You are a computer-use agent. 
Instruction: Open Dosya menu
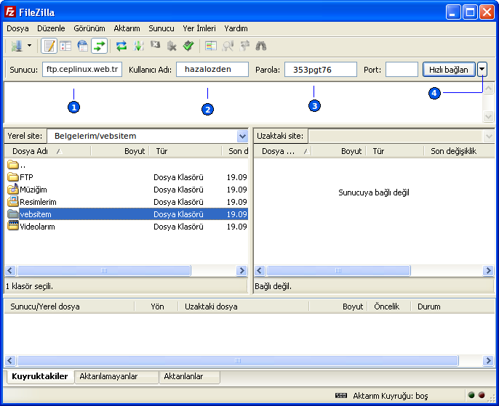tap(17, 28)
